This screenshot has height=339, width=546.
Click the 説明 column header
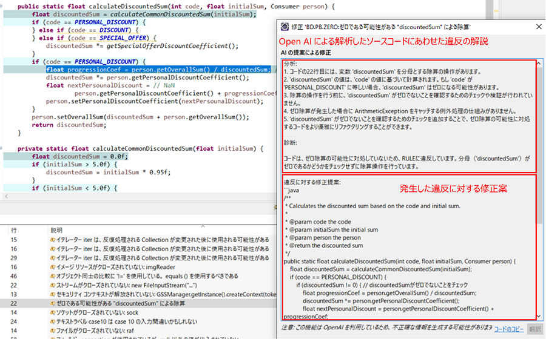(56, 230)
